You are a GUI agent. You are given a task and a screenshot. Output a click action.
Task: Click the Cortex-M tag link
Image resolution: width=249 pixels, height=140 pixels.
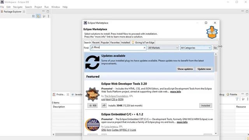coord(117,130)
